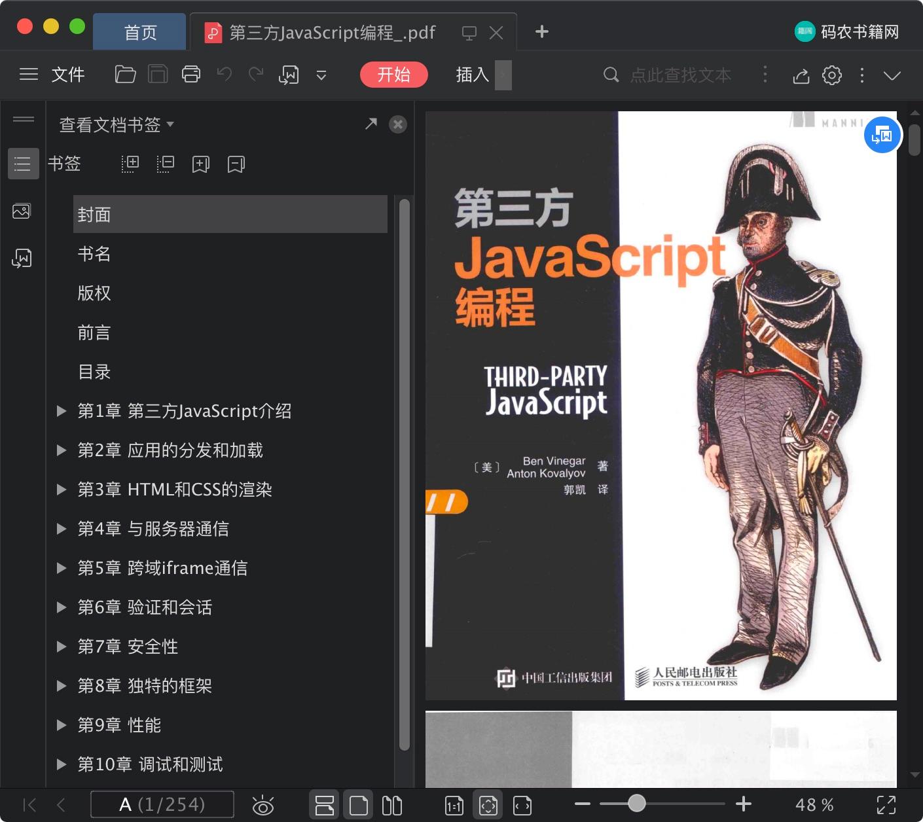923x822 pixels.
Task: Pop out the bookmark panel arrow
Action: (371, 124)
